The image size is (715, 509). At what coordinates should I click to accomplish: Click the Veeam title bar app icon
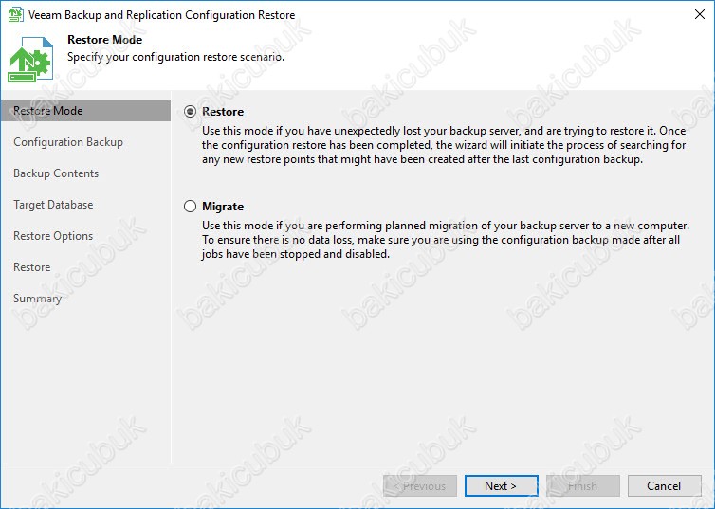[x=15, y=14]
